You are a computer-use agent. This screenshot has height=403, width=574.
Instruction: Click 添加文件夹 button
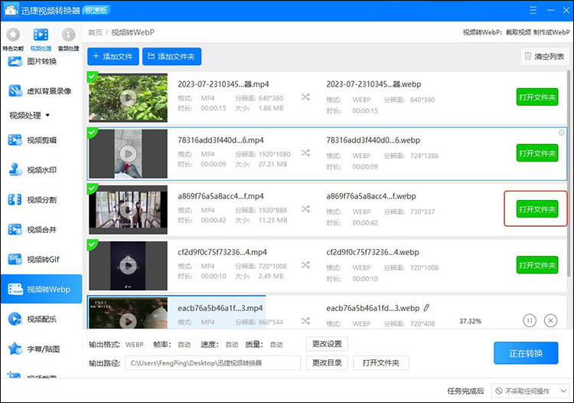(x=171, y=57)
